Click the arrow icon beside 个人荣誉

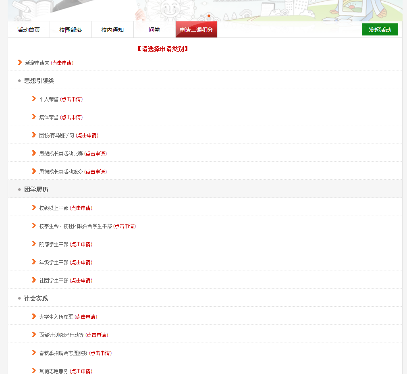click(34, 99)
